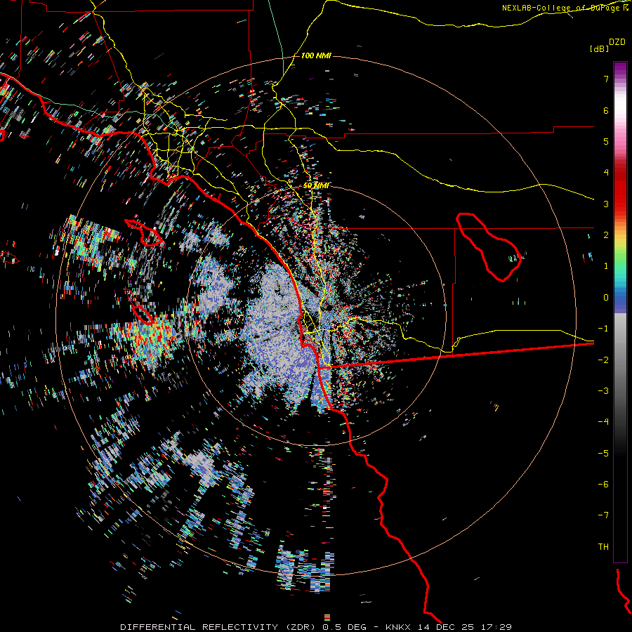
Task: Click the "6" value on the dB scale
Action: (606, 110)
